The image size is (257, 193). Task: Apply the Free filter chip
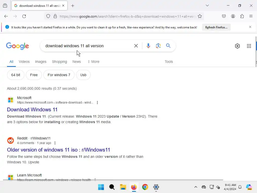tap(34, 75)
